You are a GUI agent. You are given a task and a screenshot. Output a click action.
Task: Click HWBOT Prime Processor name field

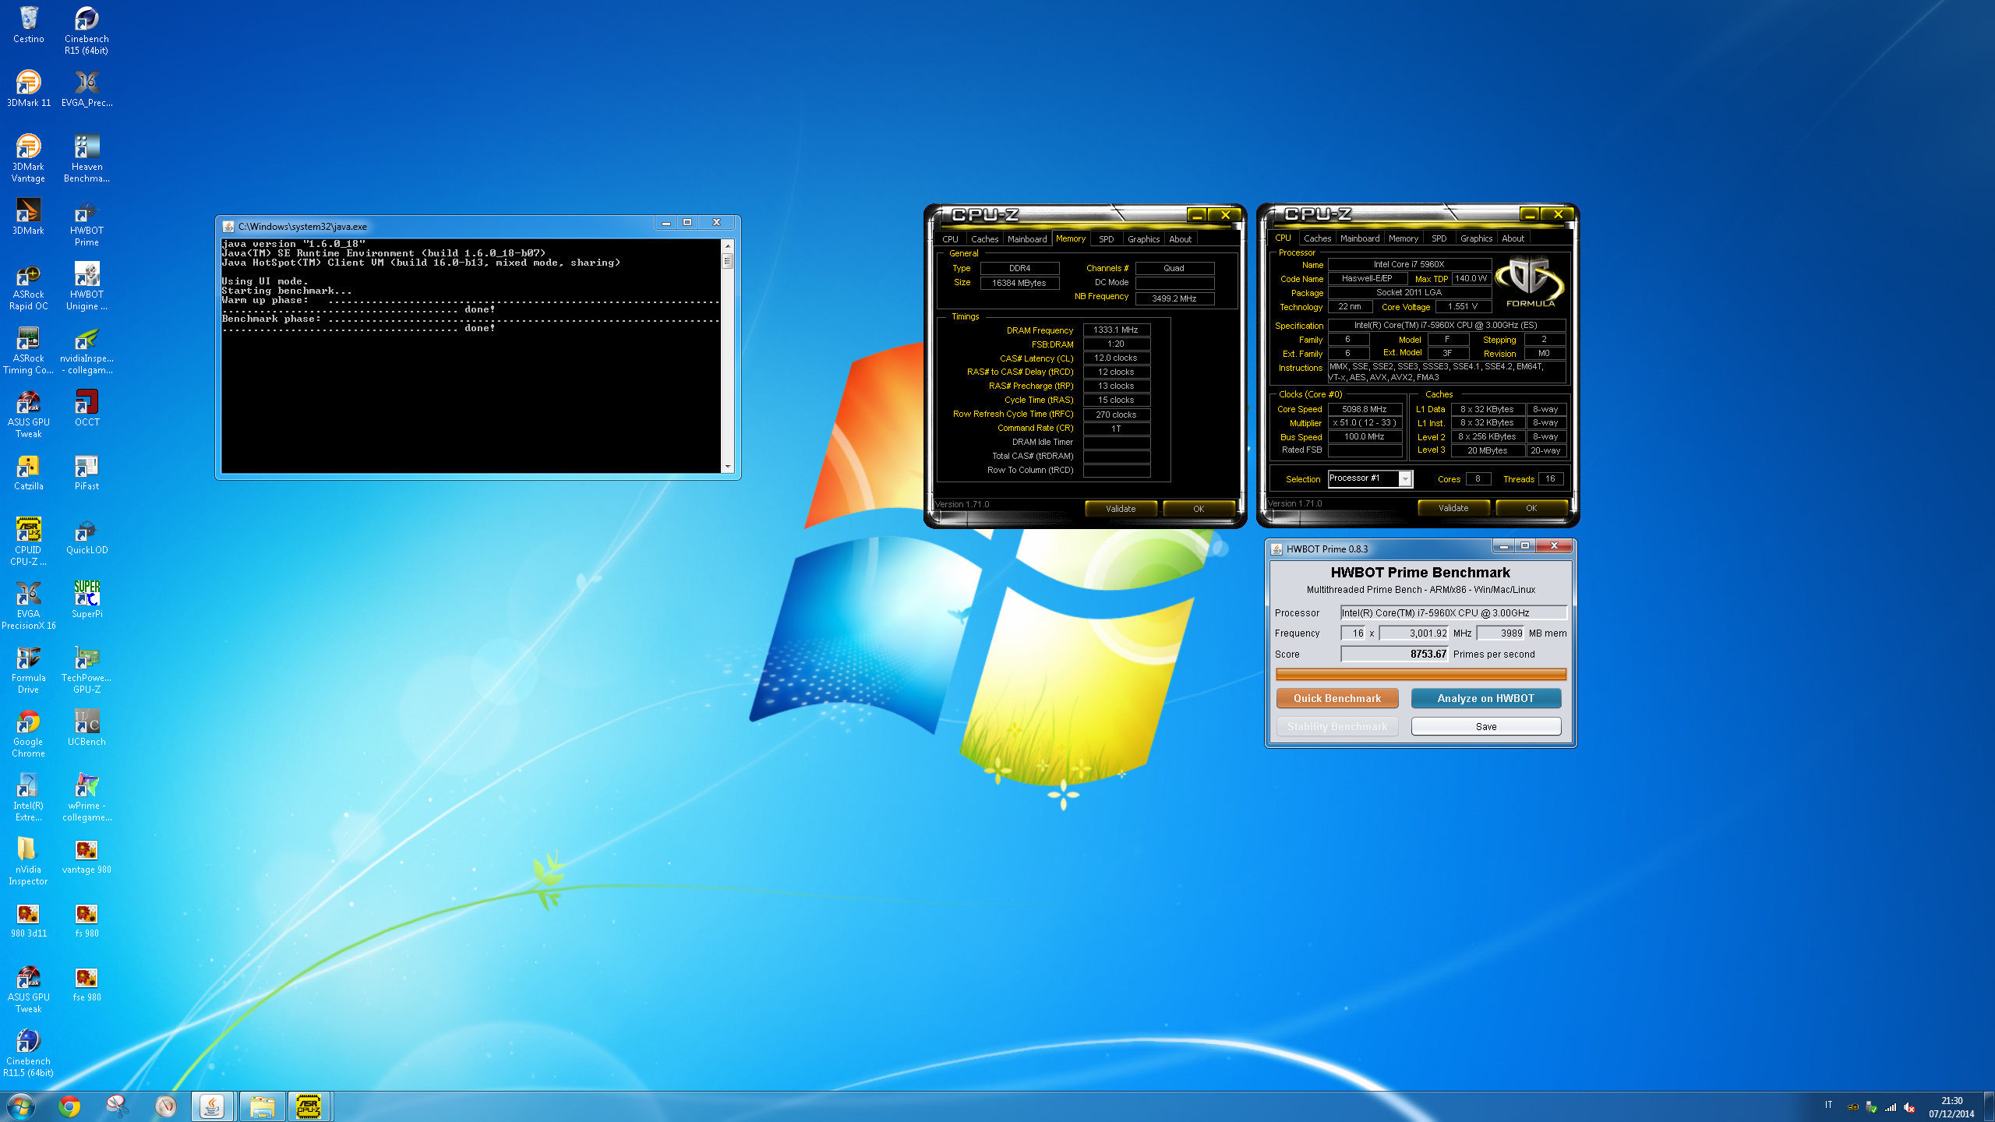pos(1453,612)
